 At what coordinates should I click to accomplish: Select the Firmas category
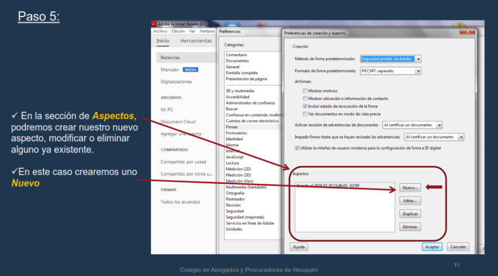(232, 127)
